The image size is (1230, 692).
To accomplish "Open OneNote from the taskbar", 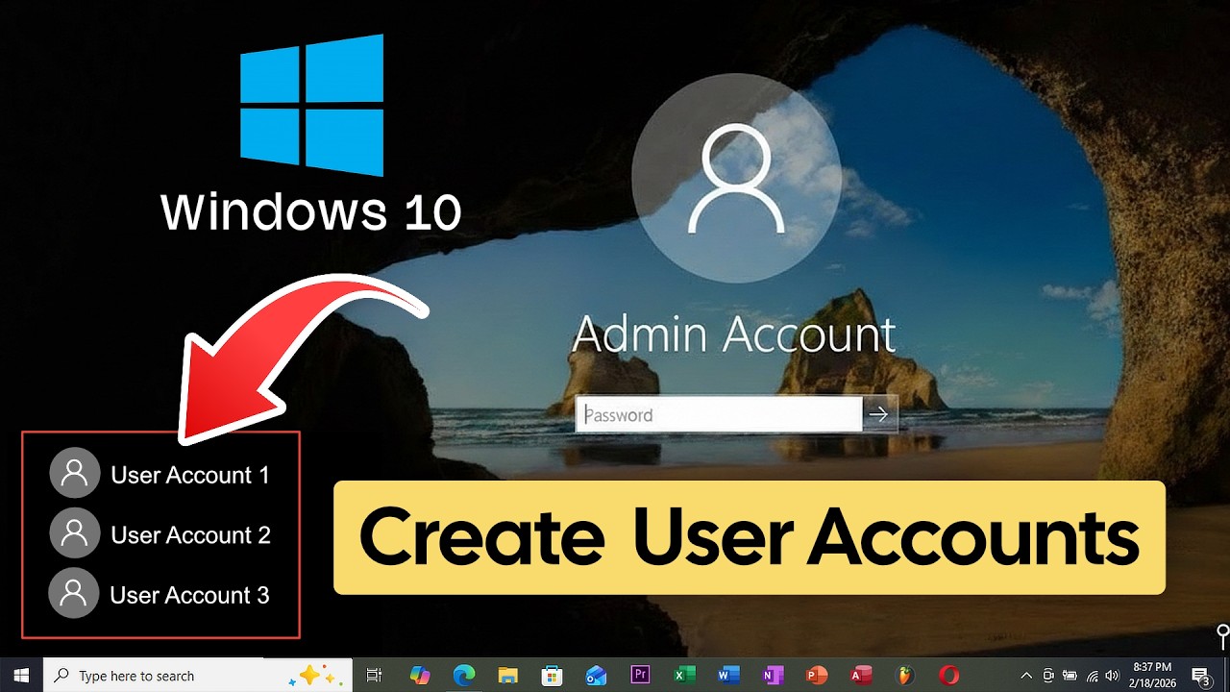I will (773, 676).
